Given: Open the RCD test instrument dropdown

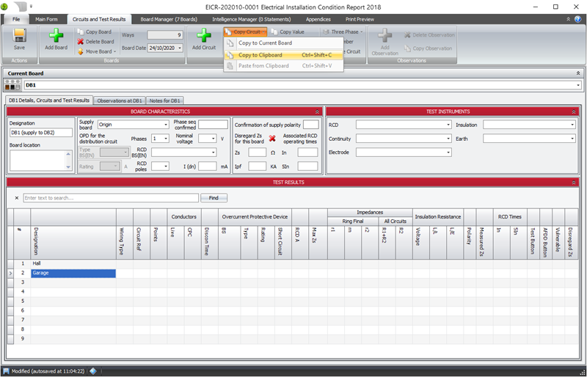Looking at the screenshot, I should point(448,125).
